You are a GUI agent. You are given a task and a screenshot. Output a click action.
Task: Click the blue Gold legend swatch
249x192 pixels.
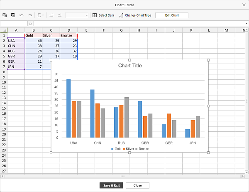(112, 149)
